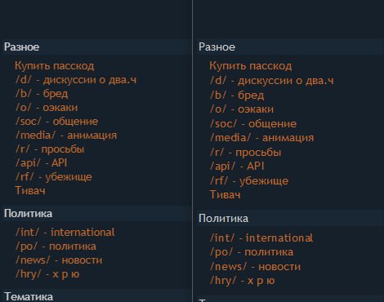Click 'Разное' section header in right panel
This screenshot has height=302, width=384.
(x=290, y=47)
